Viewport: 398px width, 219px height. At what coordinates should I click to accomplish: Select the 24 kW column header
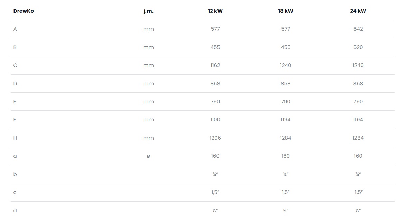coord(358,11)
